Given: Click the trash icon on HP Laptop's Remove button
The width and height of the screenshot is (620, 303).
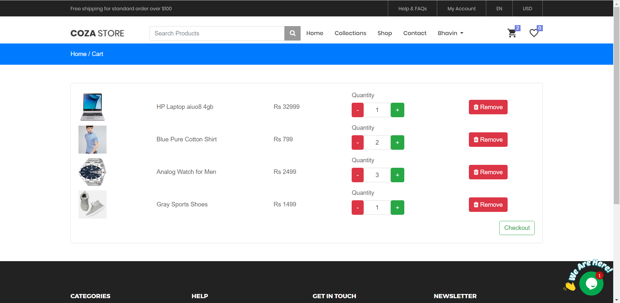Looking at the screenshot, I should coord(476,107).
